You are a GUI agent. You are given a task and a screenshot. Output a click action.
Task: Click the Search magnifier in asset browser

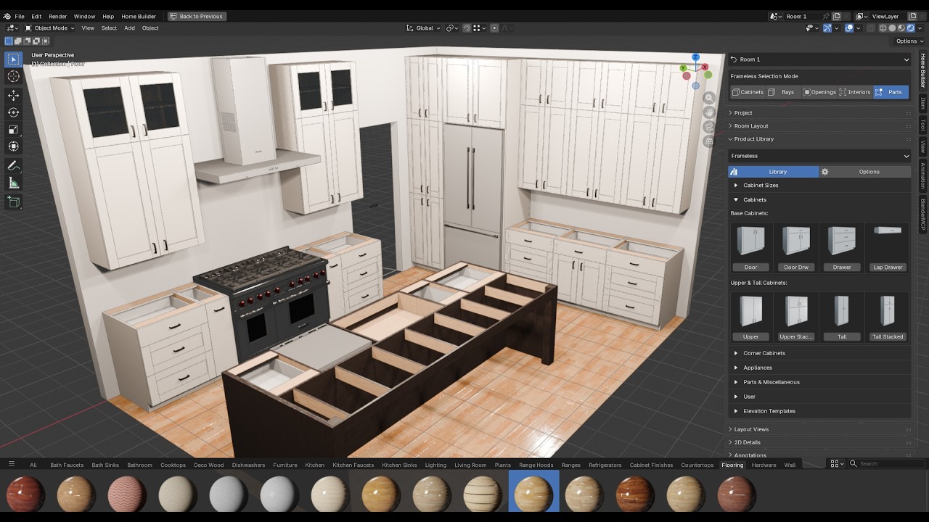tap(854, 463)
